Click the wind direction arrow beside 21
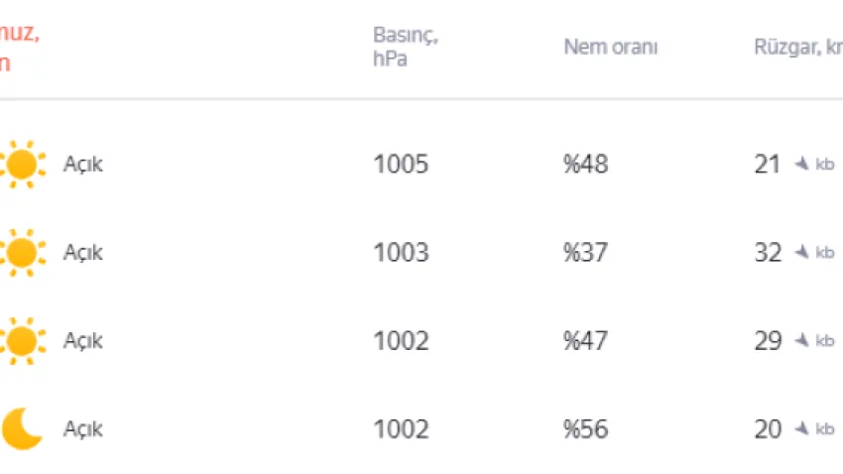Image resolution: width=843 pixels, height=474 pixels. coord(801,165)
